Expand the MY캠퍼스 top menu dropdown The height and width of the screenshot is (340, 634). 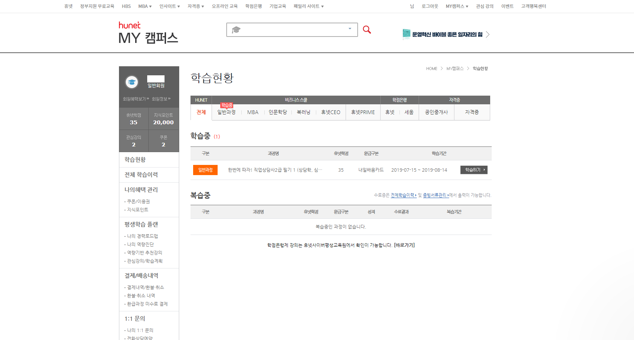click(x=457, y=6)
